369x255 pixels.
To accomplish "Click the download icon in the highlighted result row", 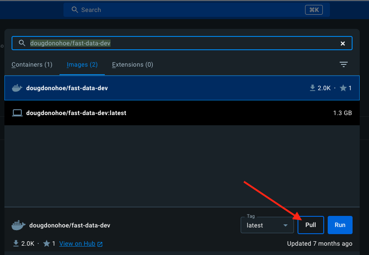I will (312, 88).
